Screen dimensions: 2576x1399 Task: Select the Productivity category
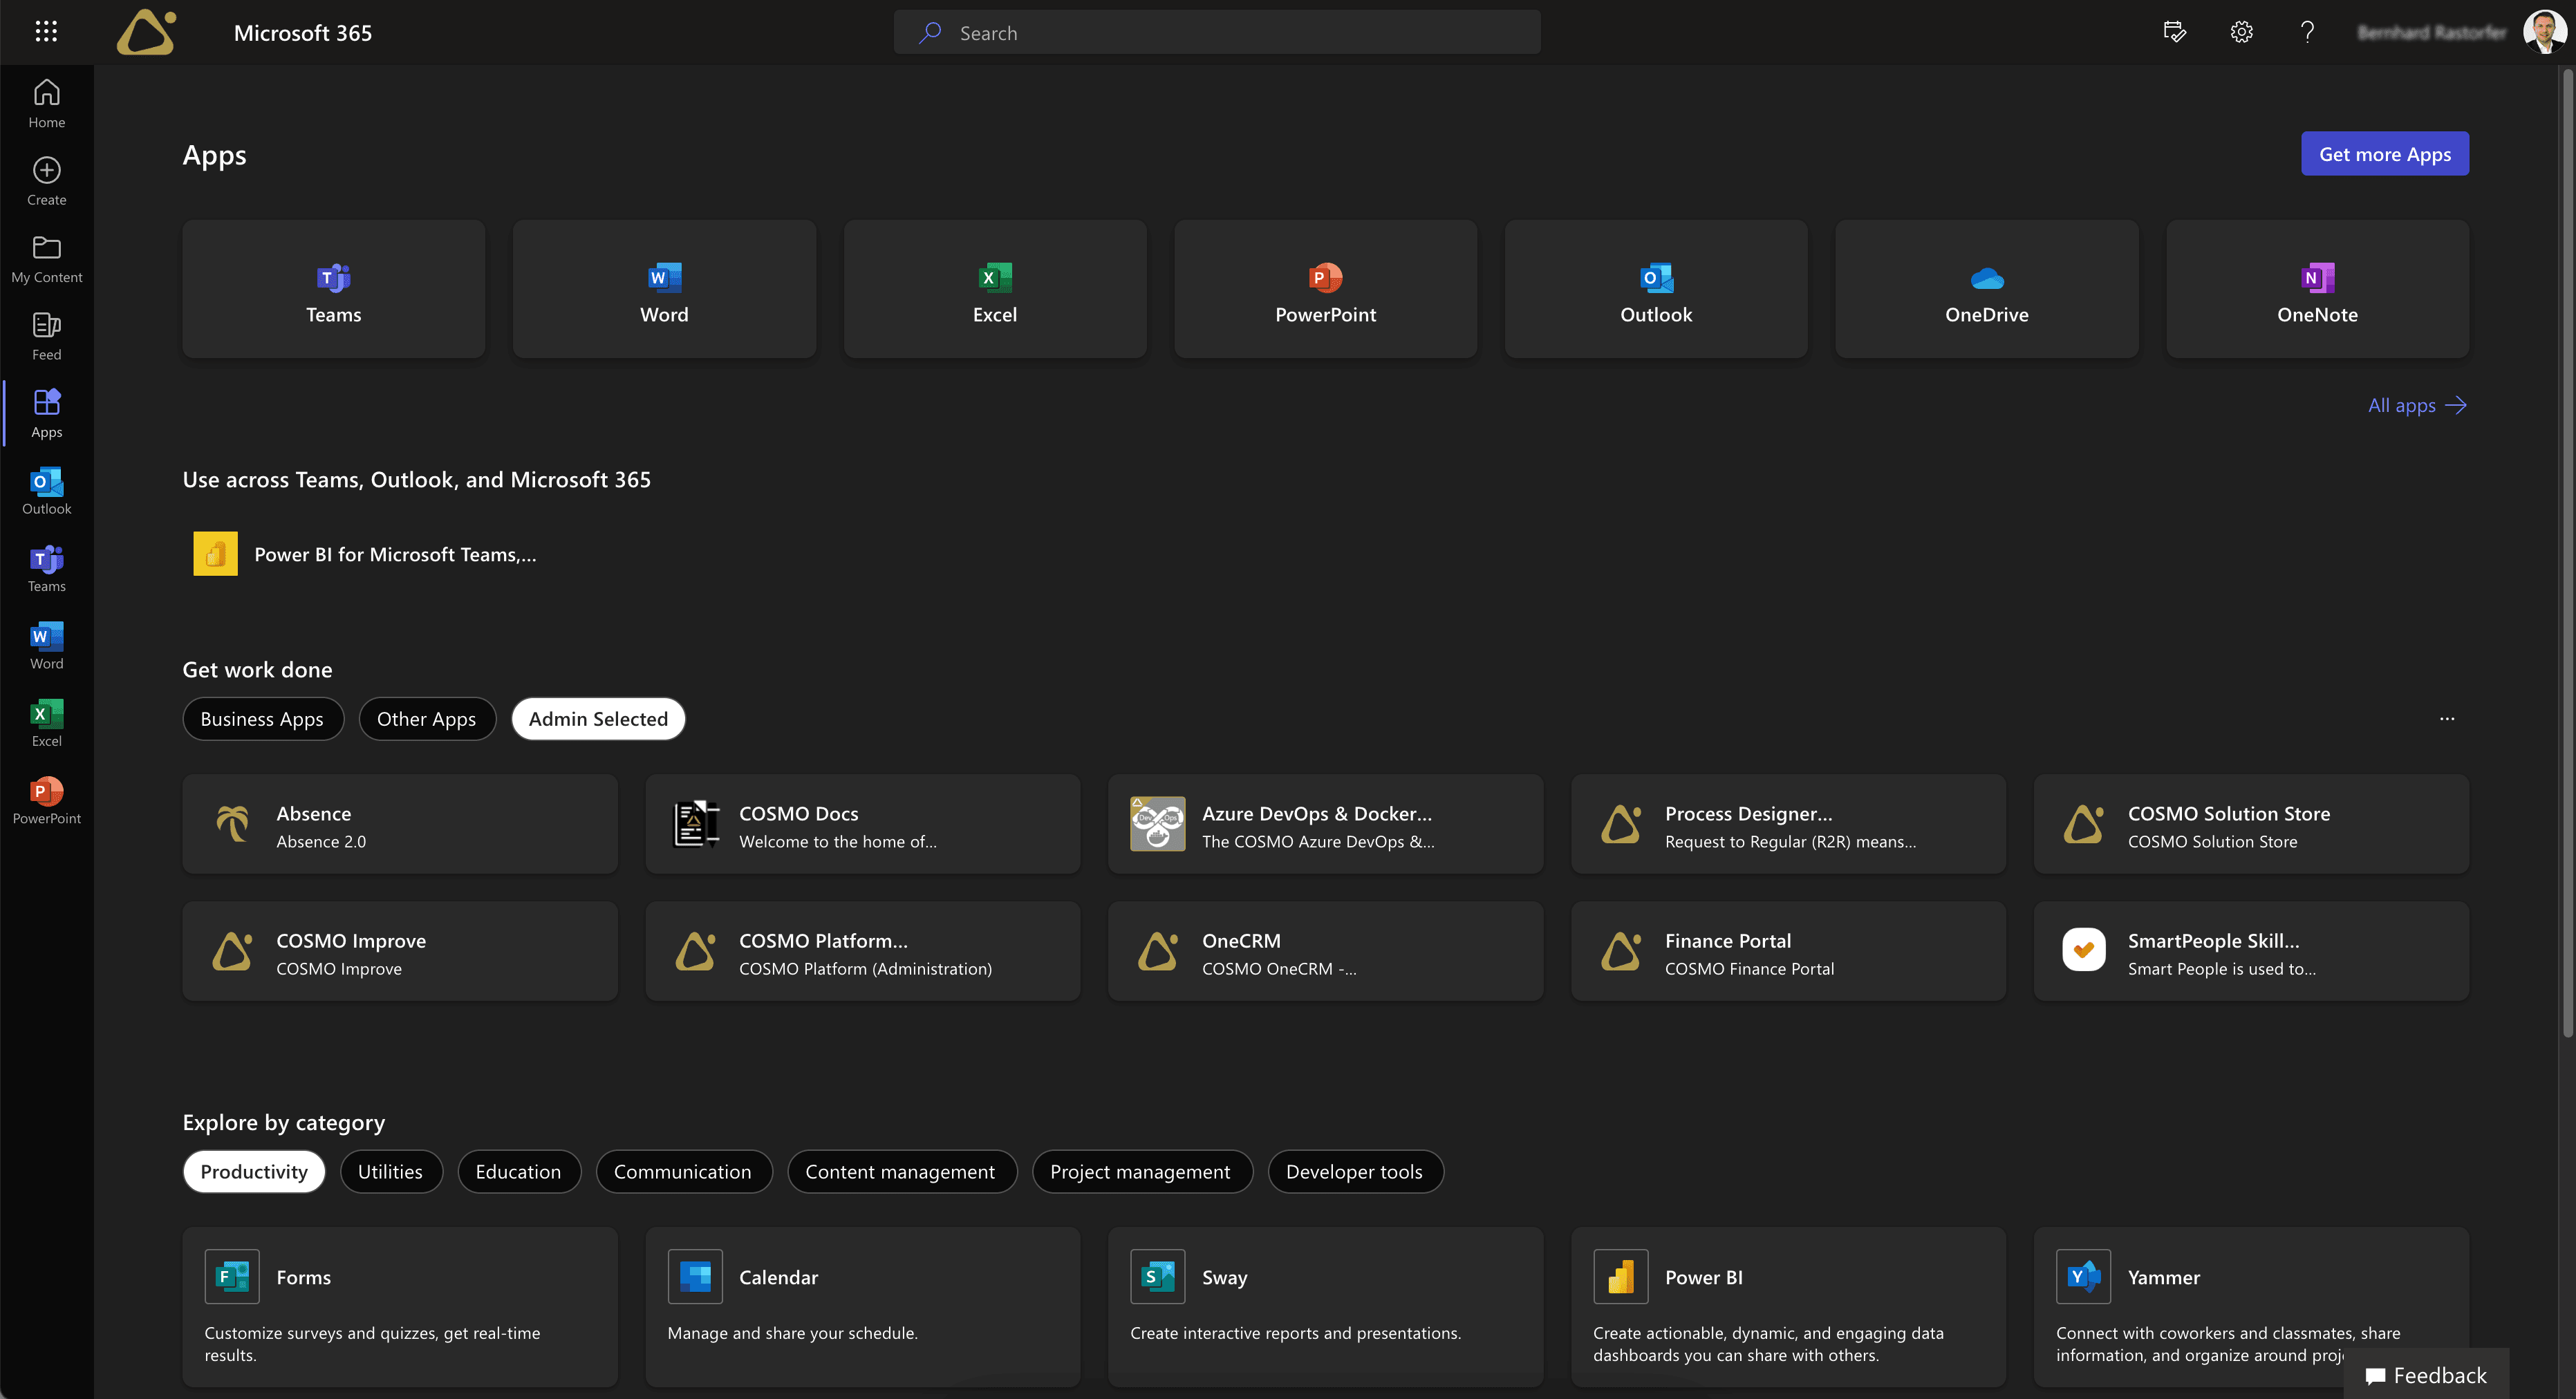pos(254,1172)
